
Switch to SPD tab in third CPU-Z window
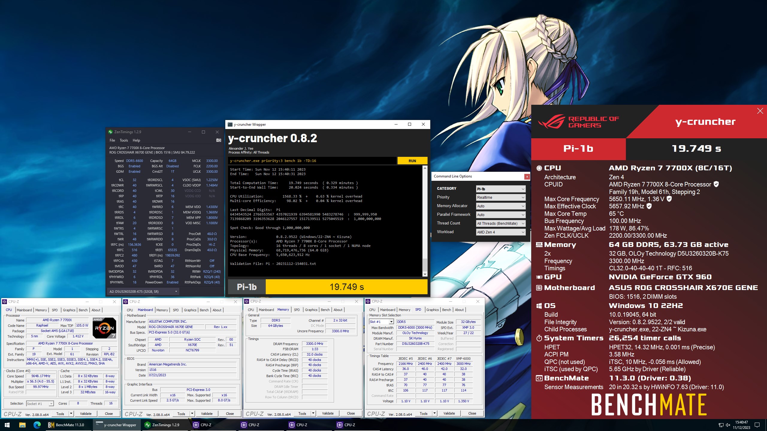click(x=297, y=310)
